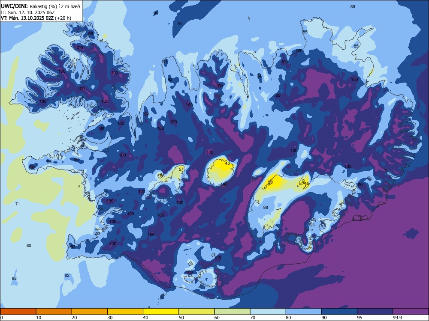Click the lightest blue 70–80 legend swatch
This screenshot has height=321, width=429.
[268, 312]
